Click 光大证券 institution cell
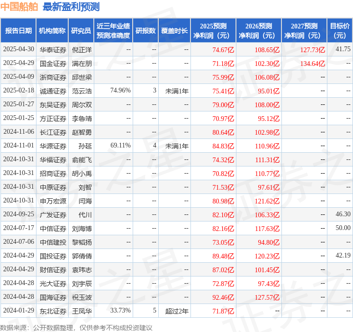 coord(53,284)
